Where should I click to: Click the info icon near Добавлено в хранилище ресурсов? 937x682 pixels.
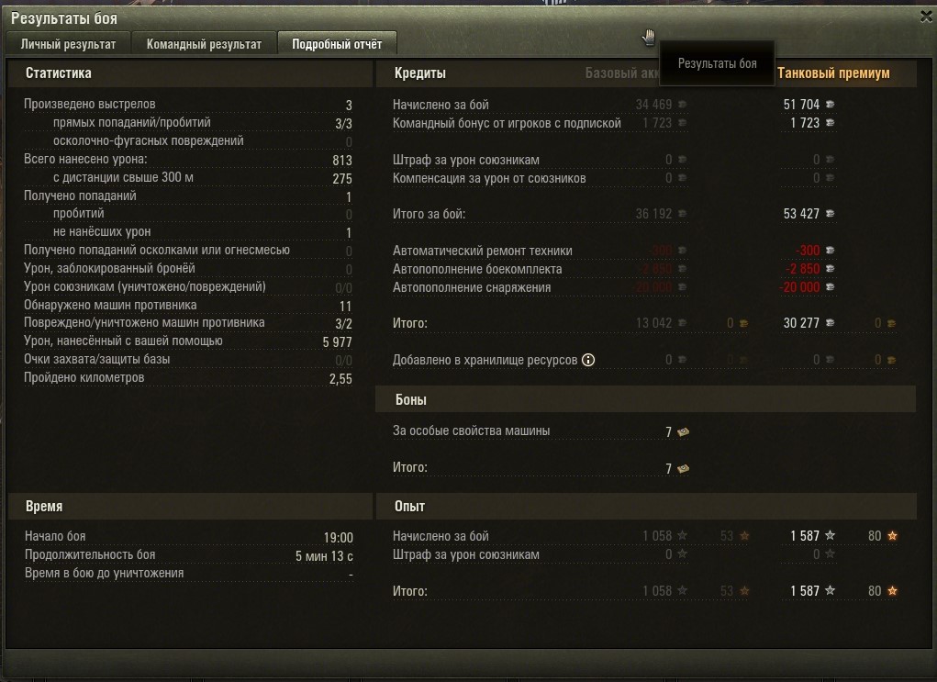(588, 360)
